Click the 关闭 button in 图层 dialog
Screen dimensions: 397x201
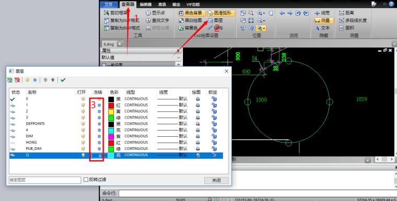pos(216,180)
